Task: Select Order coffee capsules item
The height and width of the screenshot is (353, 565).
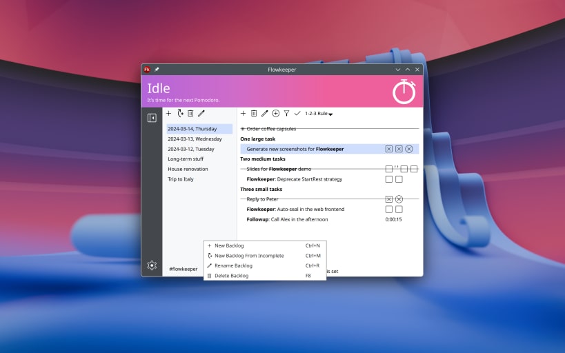Action: pos(329,129)
